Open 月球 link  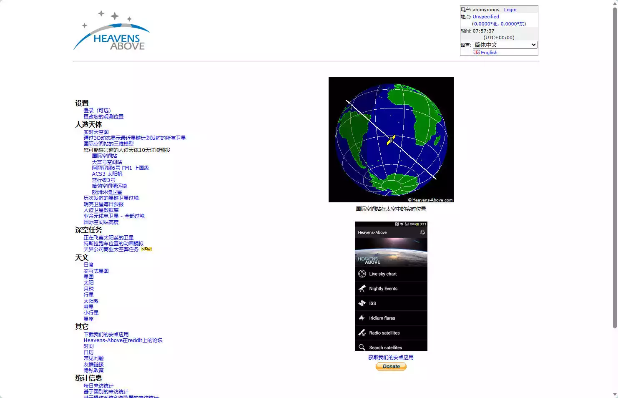[88, 289]
